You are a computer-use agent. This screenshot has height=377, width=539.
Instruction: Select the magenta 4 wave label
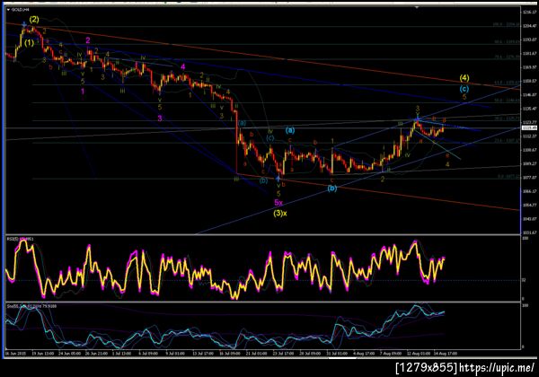point(183,66)
